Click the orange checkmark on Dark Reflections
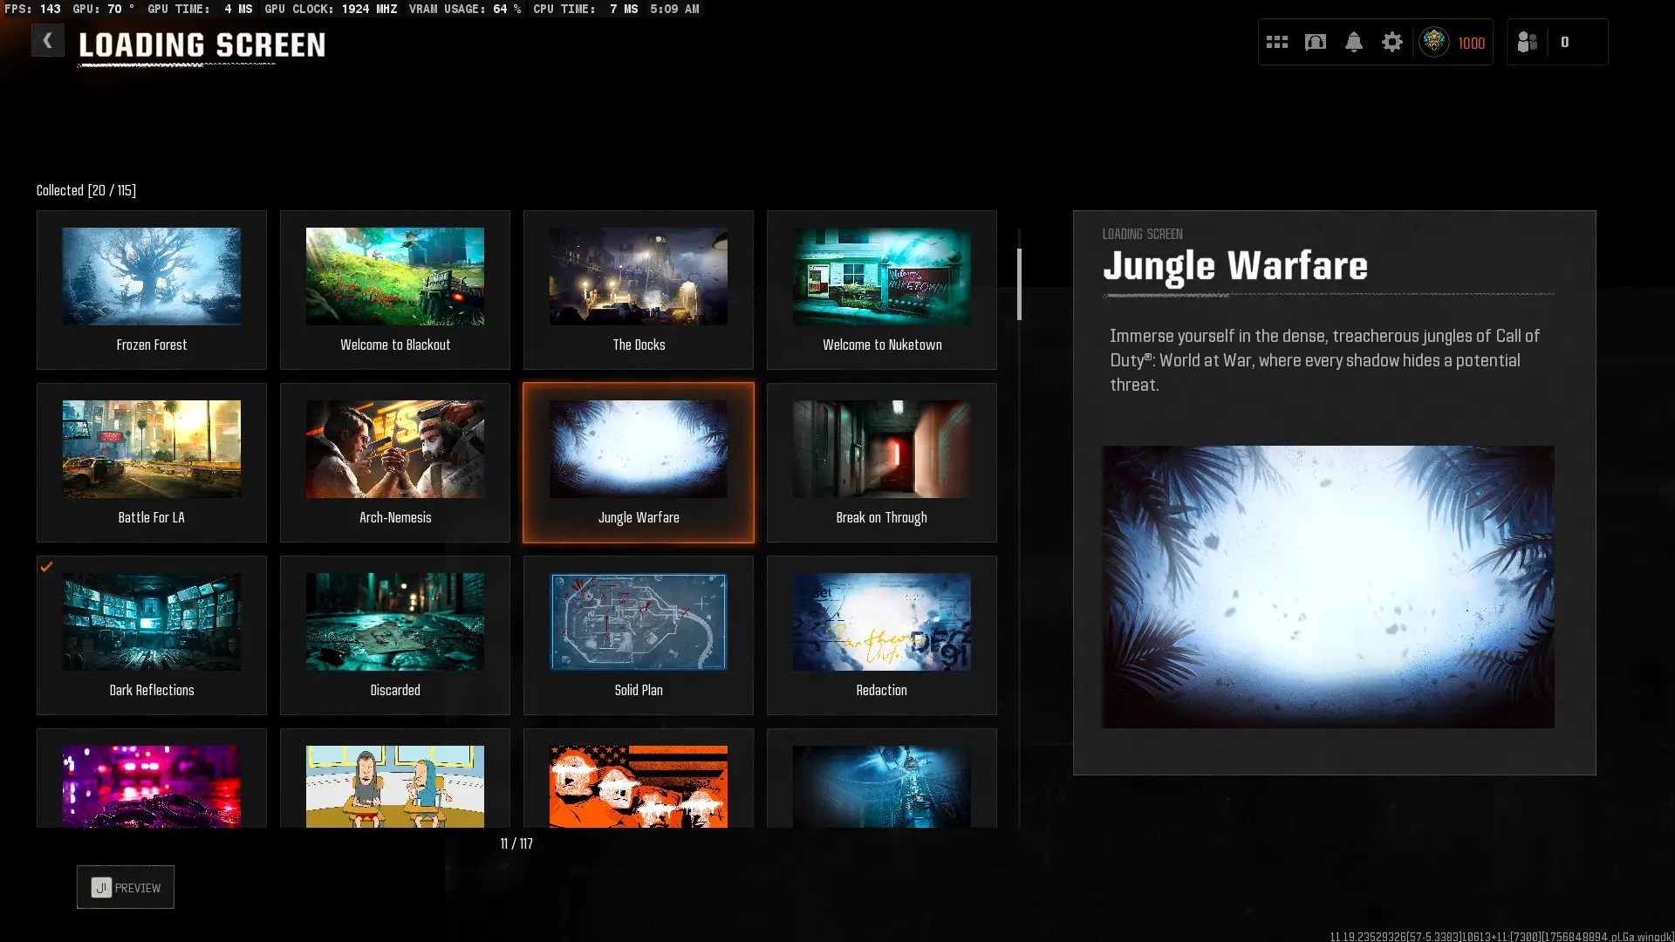The height and width of the screenshot is (942, 1675). 47,567
